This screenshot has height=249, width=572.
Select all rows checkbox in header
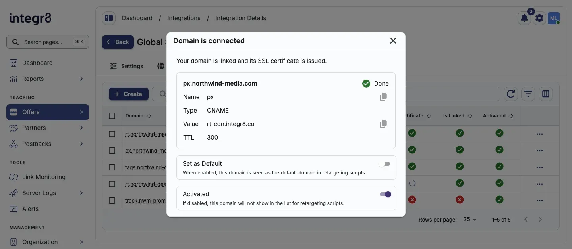pos(112,116)
